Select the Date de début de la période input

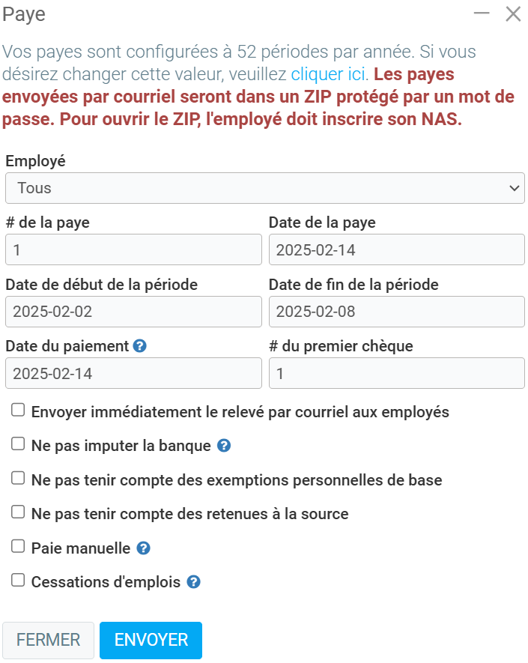[x=133, y=312]
